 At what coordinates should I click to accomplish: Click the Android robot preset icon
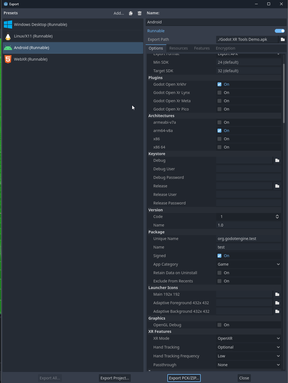8,48
